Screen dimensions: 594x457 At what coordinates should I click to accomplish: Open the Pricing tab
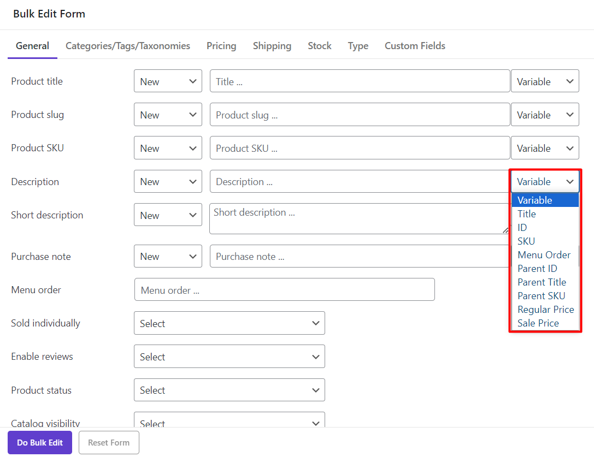(221, 46)
